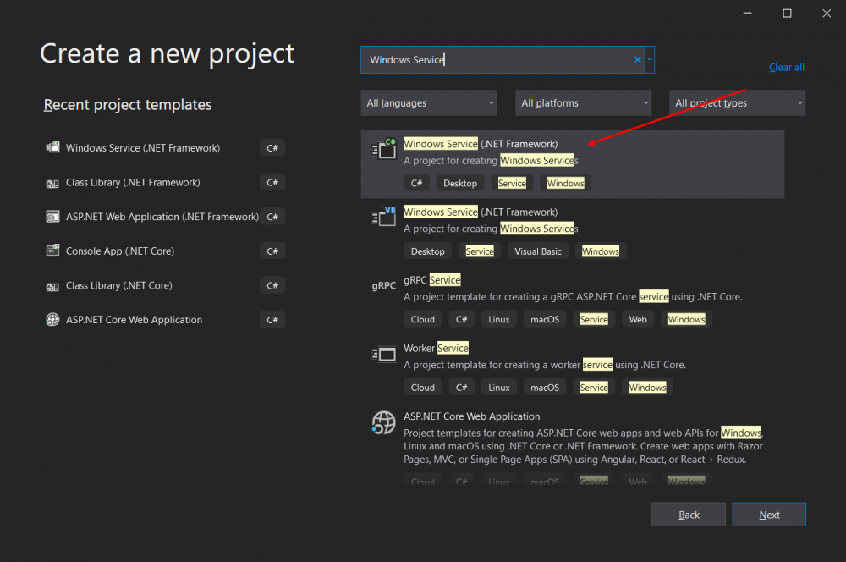Click the Worker Service template icon
Viewport: 846px width, 562px height.
tap(384, 355)
